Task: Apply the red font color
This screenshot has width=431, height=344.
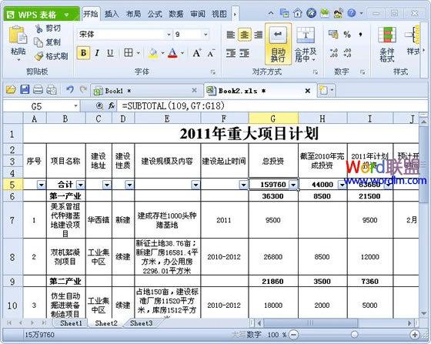Action: [172, 53]
